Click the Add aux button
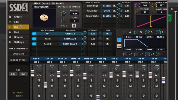This screenshot has width=178, height=100. (13, 74)
